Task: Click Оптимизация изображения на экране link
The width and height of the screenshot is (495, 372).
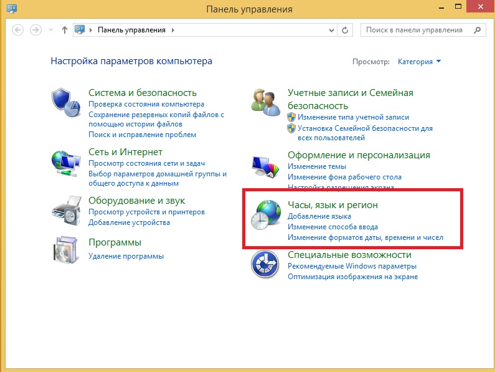Action: [352, 277]
